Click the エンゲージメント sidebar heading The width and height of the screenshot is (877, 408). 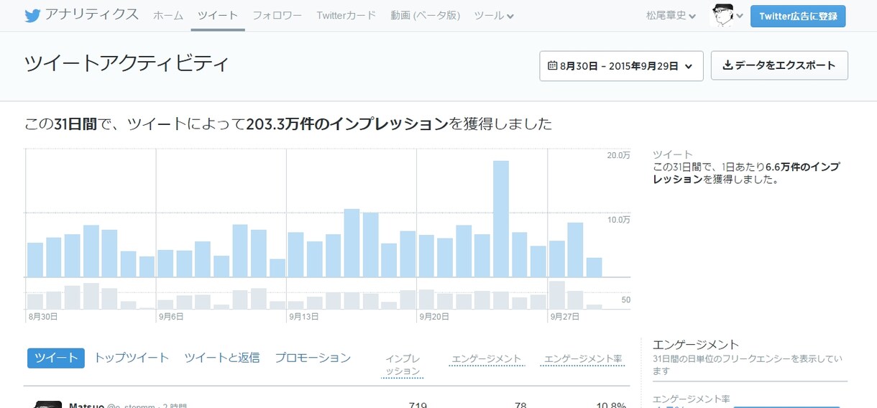point(696,345)
